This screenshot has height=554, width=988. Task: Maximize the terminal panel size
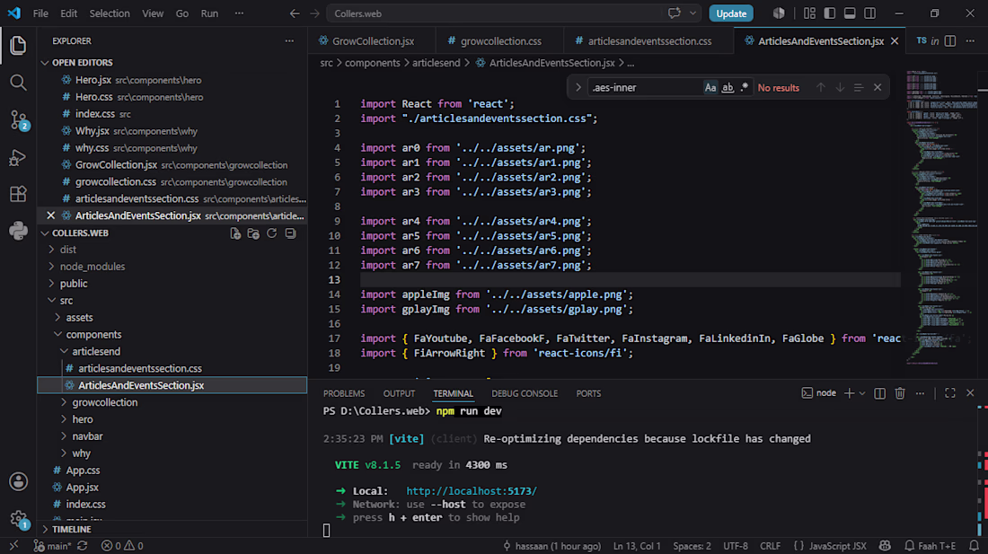pyautogui.click(x=950, y=393)
